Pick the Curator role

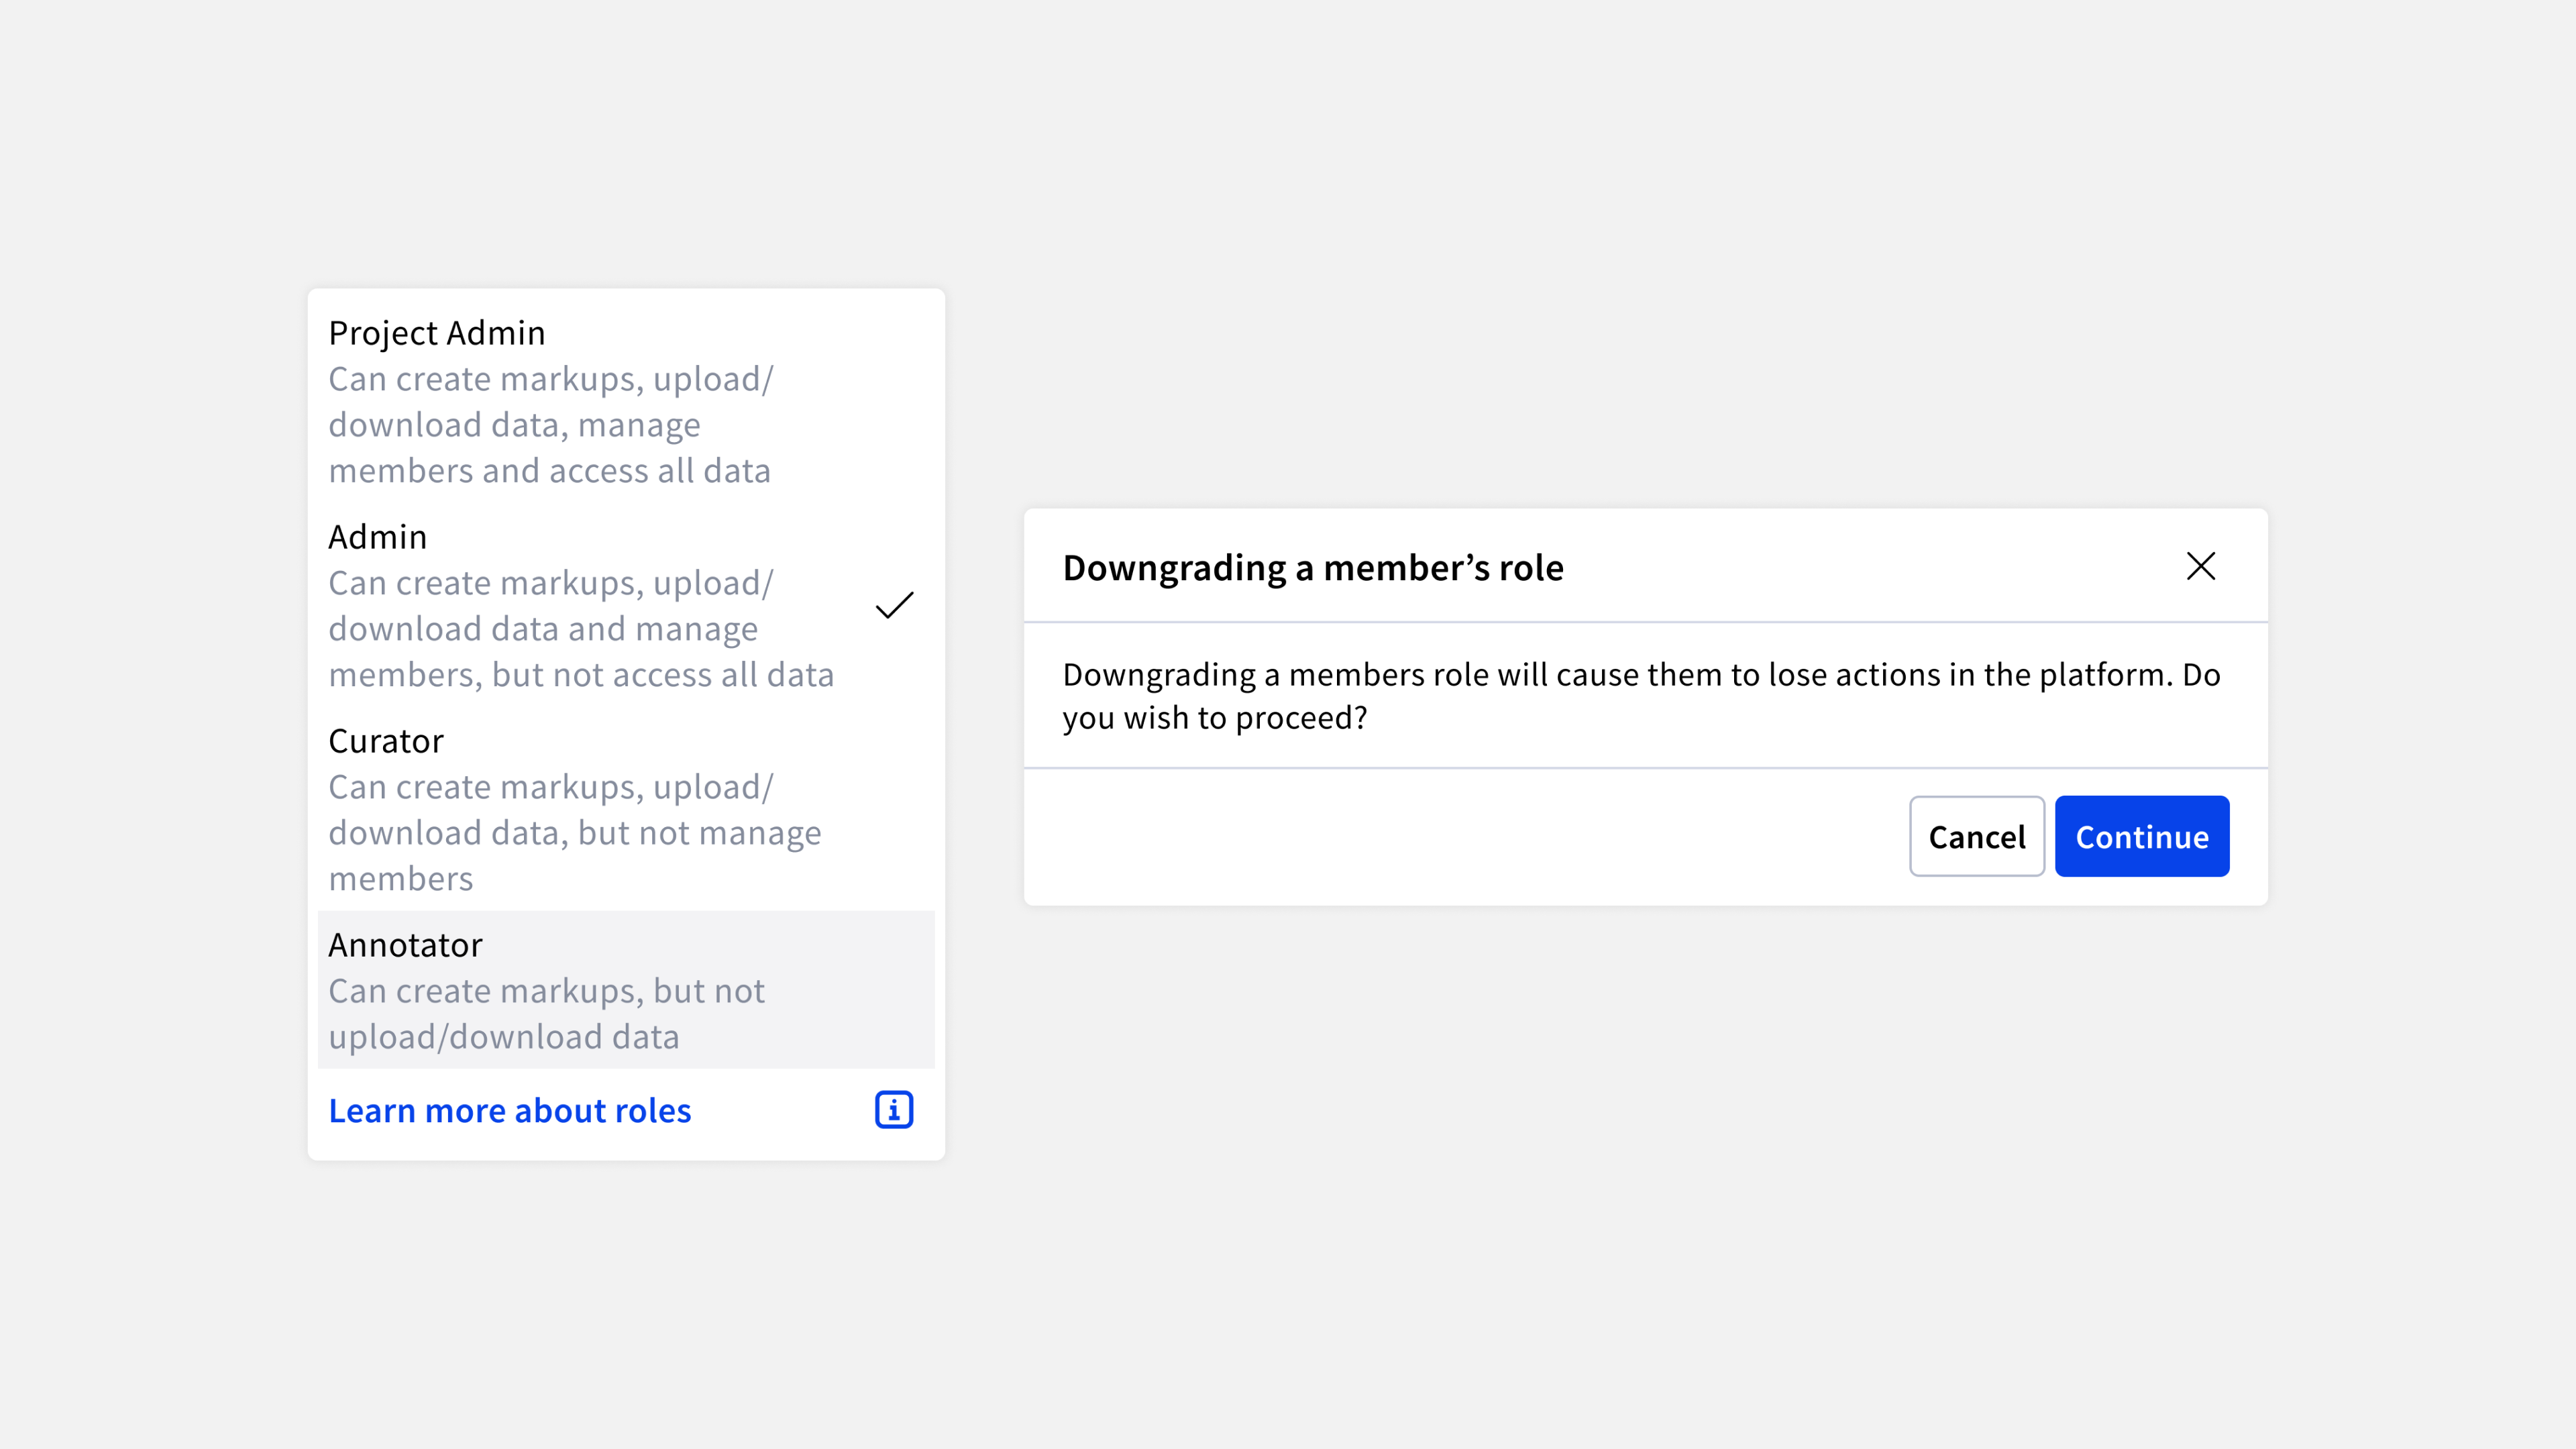[x=386, y=741]
